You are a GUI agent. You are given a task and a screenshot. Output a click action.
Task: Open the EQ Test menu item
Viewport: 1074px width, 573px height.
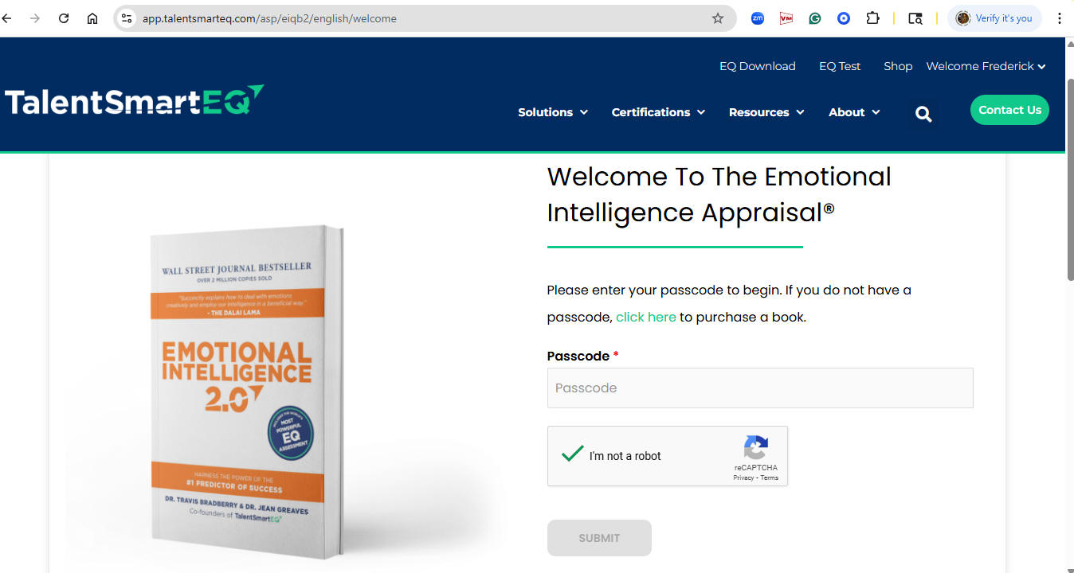840,66
